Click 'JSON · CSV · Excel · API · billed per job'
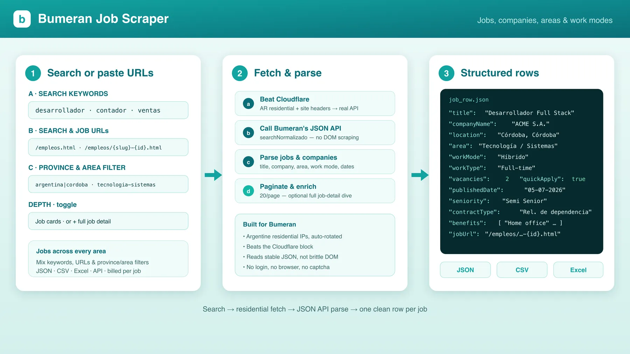630x354 pixels. [89, 271]
